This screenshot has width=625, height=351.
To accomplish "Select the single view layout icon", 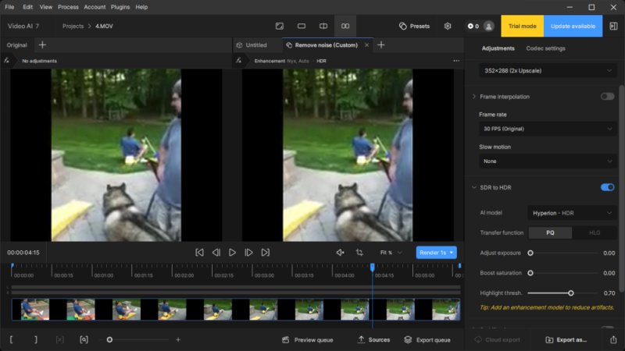I will pyautogui.click(x=301, y=26).
